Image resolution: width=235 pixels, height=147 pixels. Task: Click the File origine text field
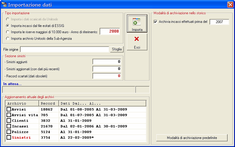64,49
